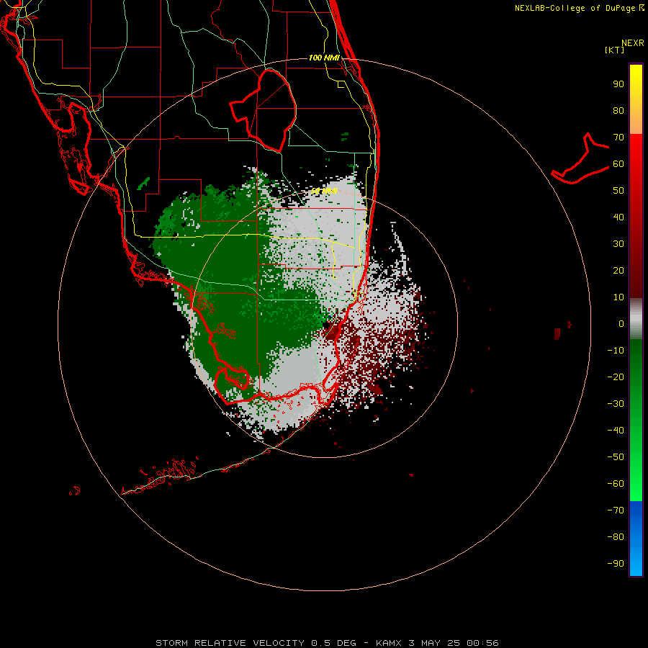Image resolution: width=648 pixels, height=648 pixels.
Task: Click the small island outline west of the Keys
Action: 75,490
